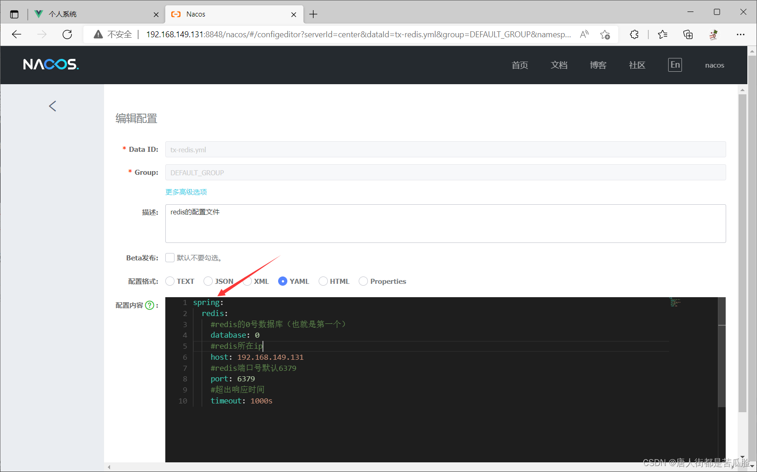The image size is (757, 472).
Task: Click the 'port: 6379' line
Action: [x=233, y=379]
